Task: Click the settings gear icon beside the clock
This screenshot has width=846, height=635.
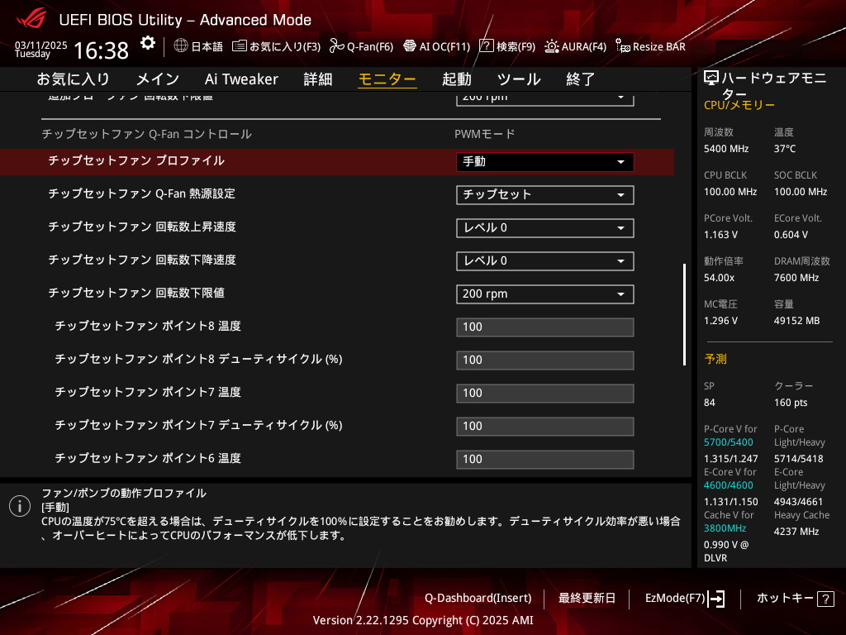Action: [147, 43]
